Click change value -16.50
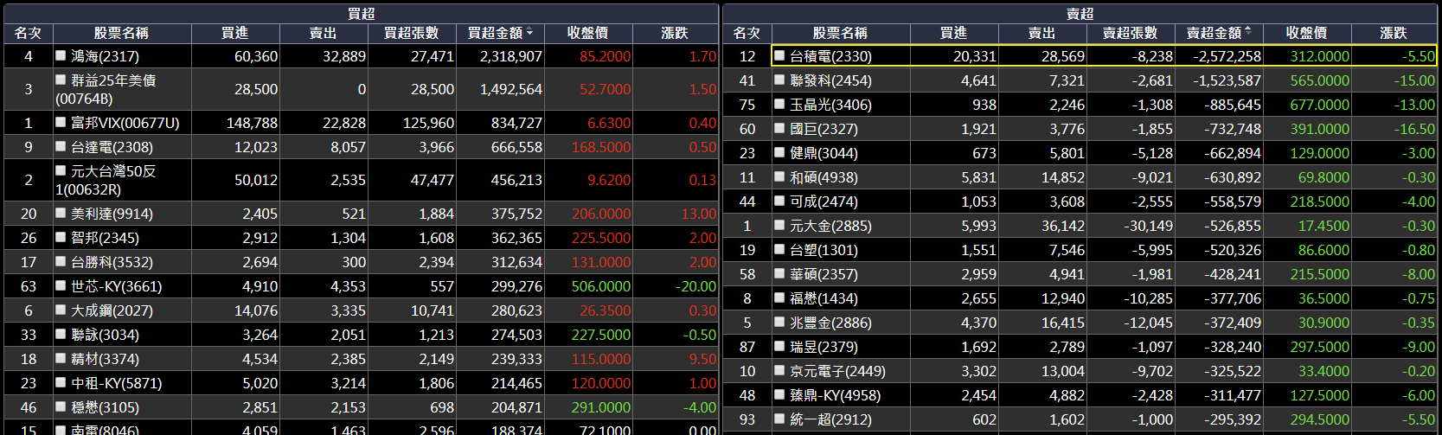The width and height of the screenshot is (1442, 435). point(1414,129)
